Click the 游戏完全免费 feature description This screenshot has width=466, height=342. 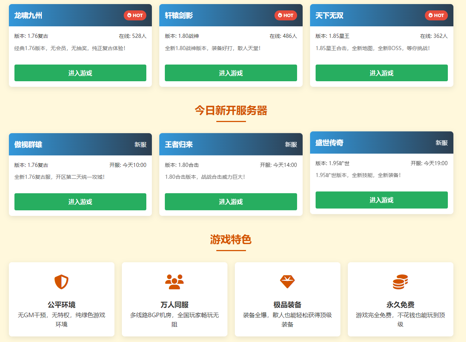(x=400, y=320)
